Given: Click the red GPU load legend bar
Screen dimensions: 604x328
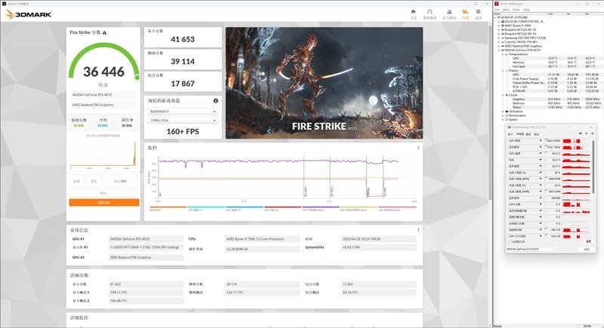Looking at the screenshot, I should [282, 207].
